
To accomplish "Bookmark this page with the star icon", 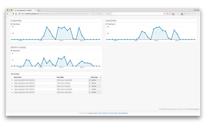I will click(x=164, y=14).
